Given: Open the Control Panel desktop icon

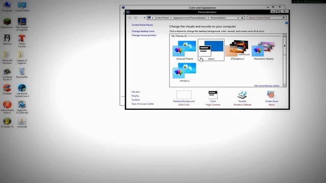Looking at the screenshot, I should click(x=22, y=7).
